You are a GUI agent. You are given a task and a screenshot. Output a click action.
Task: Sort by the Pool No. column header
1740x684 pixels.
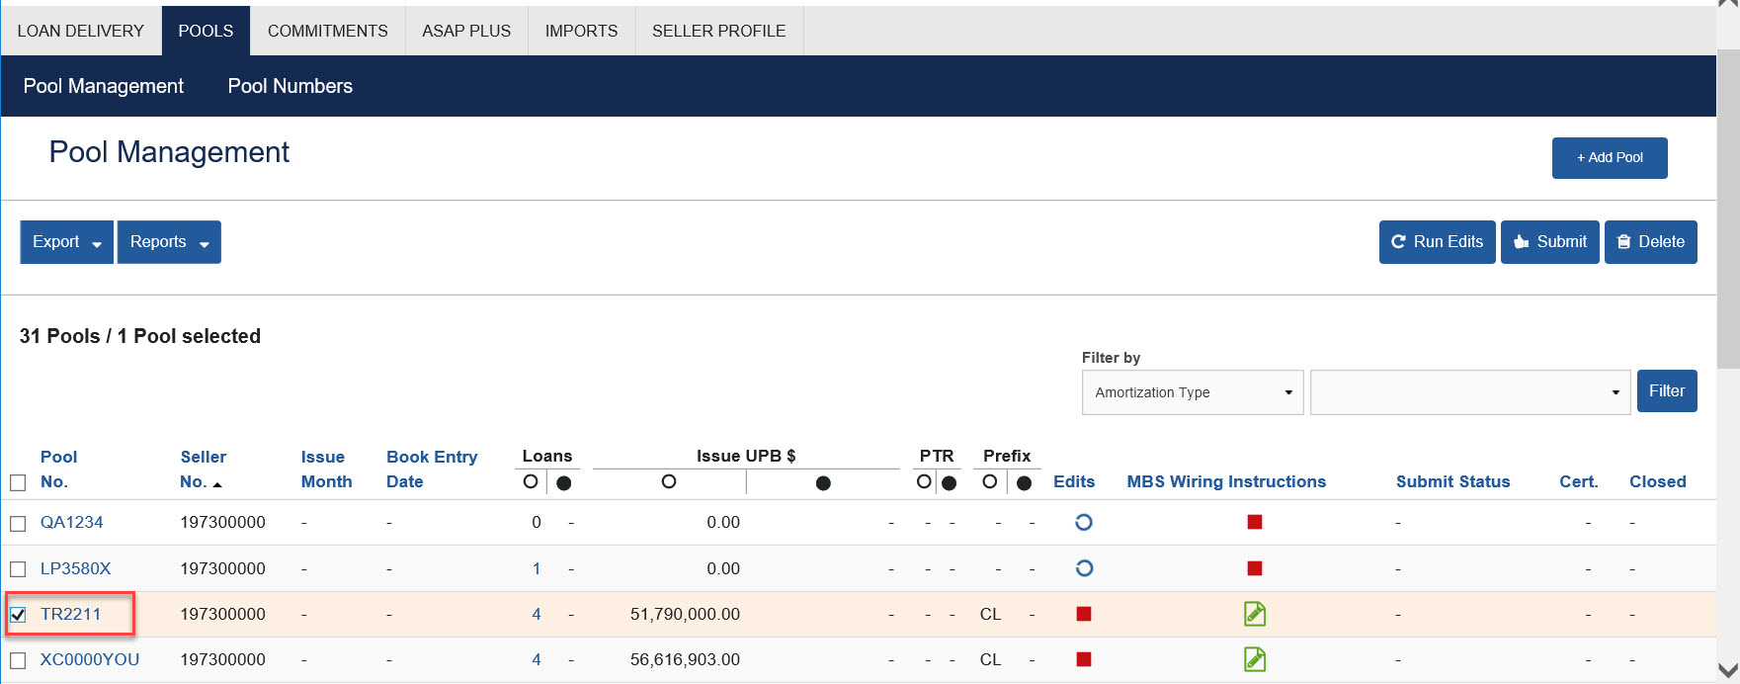(x=58, y=470)
